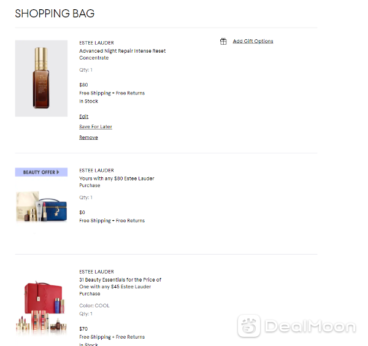Image resolution: width=368 pixels, height=346 pixels.
Task: Select Estee Lauder brand above 31 Beauty Essentials
Action: (x=96, y=272)
